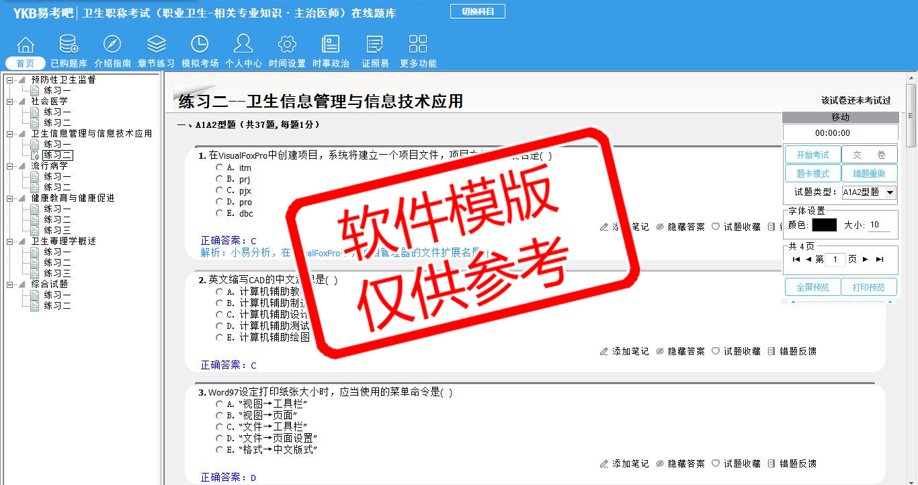Click the 开始考试 button
Viewport: 918px width, 485px height.
click(812, 155)
